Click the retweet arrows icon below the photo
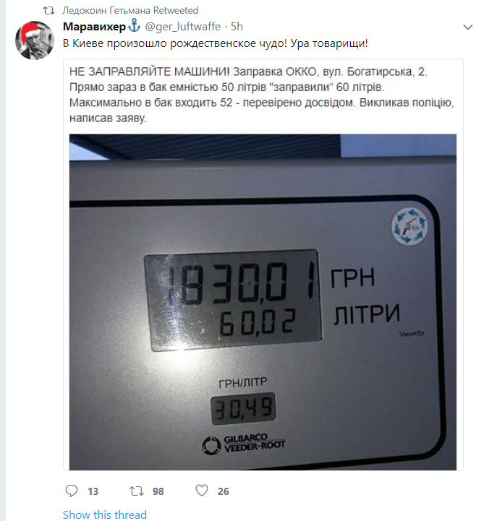 [x=137, y=491]
